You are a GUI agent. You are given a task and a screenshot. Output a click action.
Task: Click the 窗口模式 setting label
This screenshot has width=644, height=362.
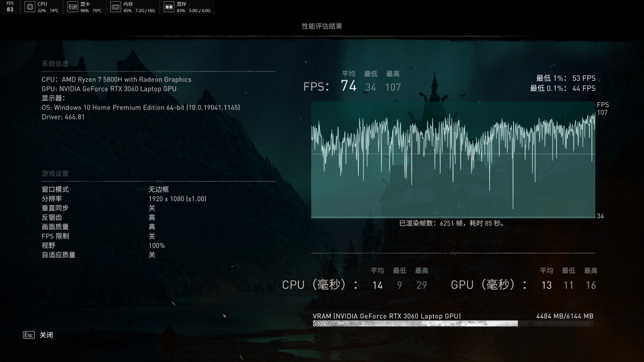tap(55, 189)
